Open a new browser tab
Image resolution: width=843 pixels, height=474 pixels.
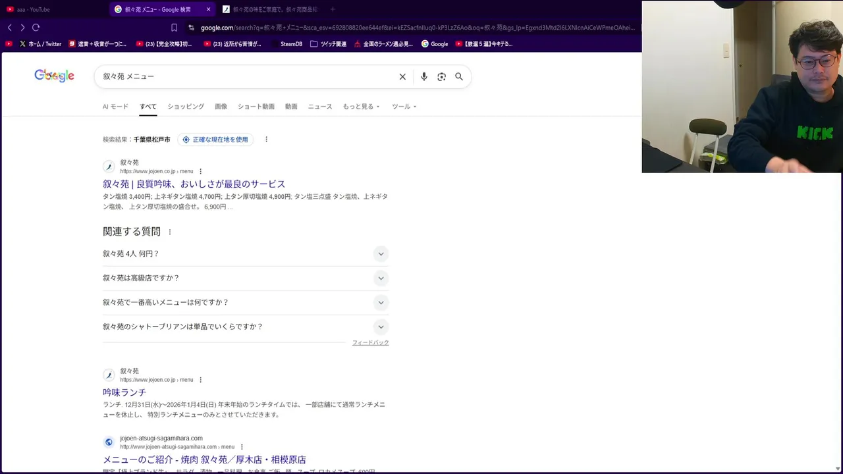pyautogui.click(x=333, y=9)
